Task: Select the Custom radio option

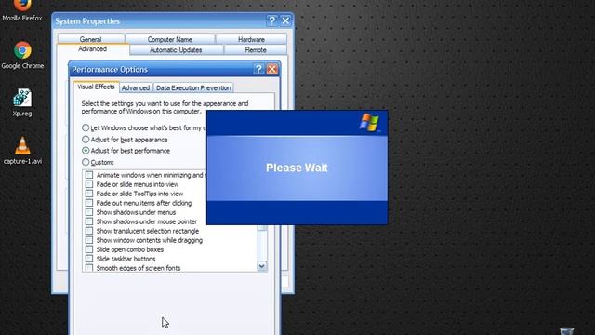Action: [x=86, y=162]
